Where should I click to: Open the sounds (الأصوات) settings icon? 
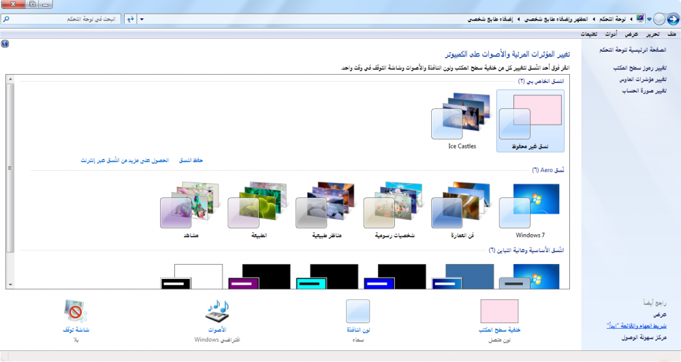pyautogui.click(x=216, y=312)
